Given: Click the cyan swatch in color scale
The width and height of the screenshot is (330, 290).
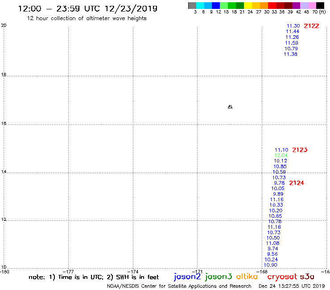Looking at the screenshot, I should pyautogui.click(x=200, y=5).
